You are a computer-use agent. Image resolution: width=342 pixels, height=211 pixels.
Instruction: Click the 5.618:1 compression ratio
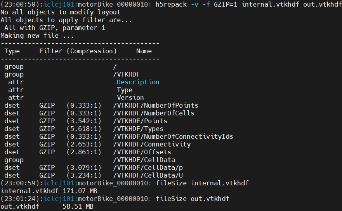point(84,129)
